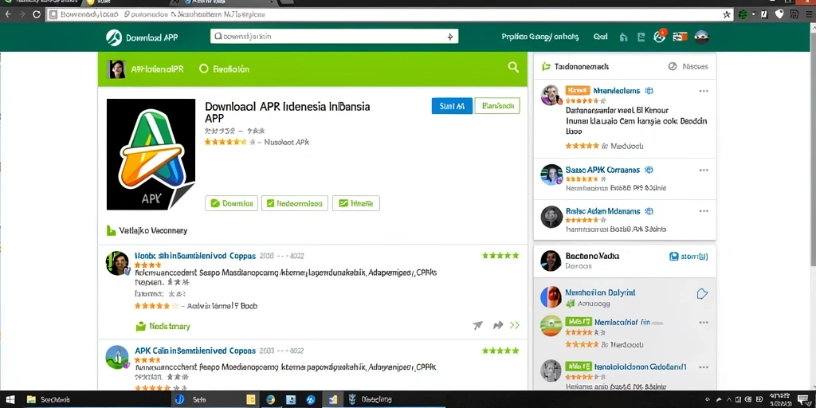Reload the page in browser toolbar
This screenshot has height=408, width=816.
pos(37,14)
